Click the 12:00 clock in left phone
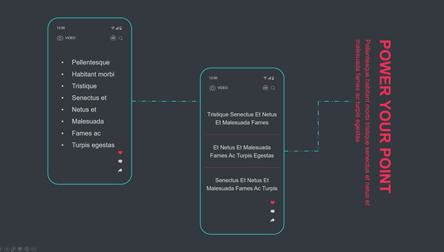444x252 pixels. (x=61, y=28)
